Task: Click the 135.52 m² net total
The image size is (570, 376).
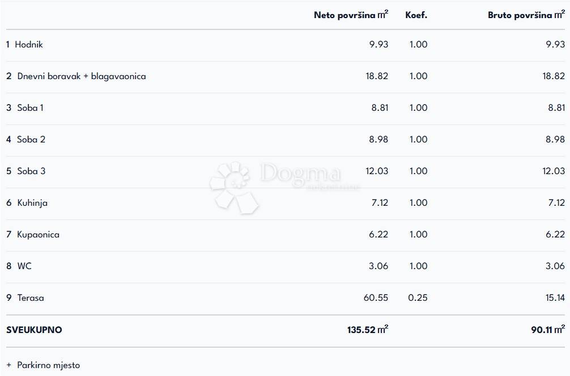Action: click(367, 330)
